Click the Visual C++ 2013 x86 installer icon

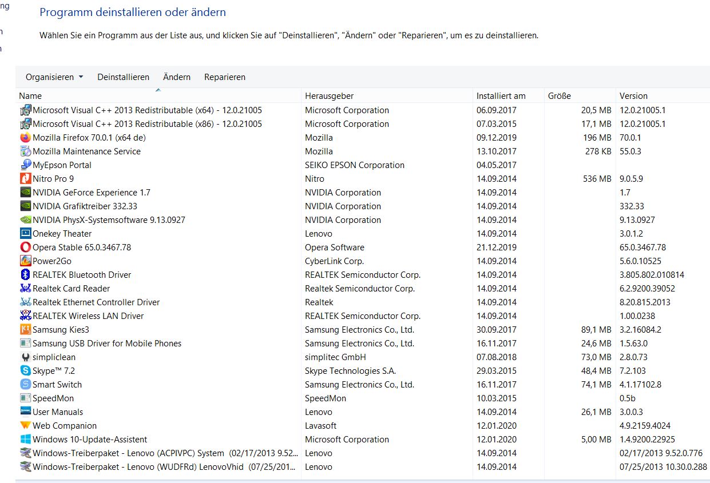(x=25, y=123)
